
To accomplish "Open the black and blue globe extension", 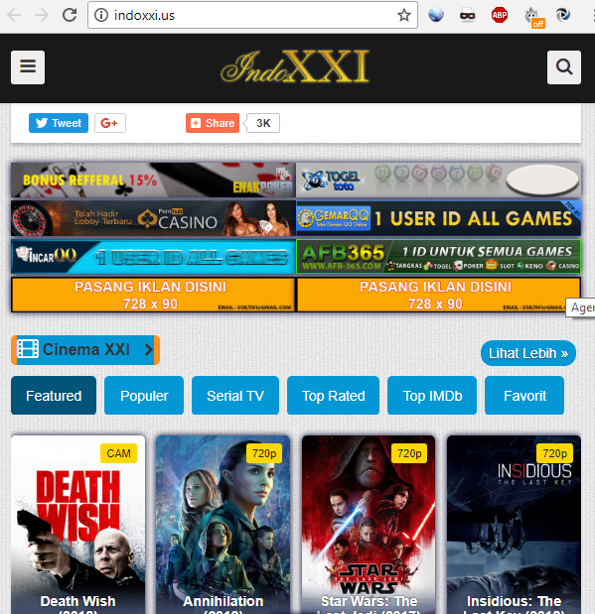I will coord(563,15).
